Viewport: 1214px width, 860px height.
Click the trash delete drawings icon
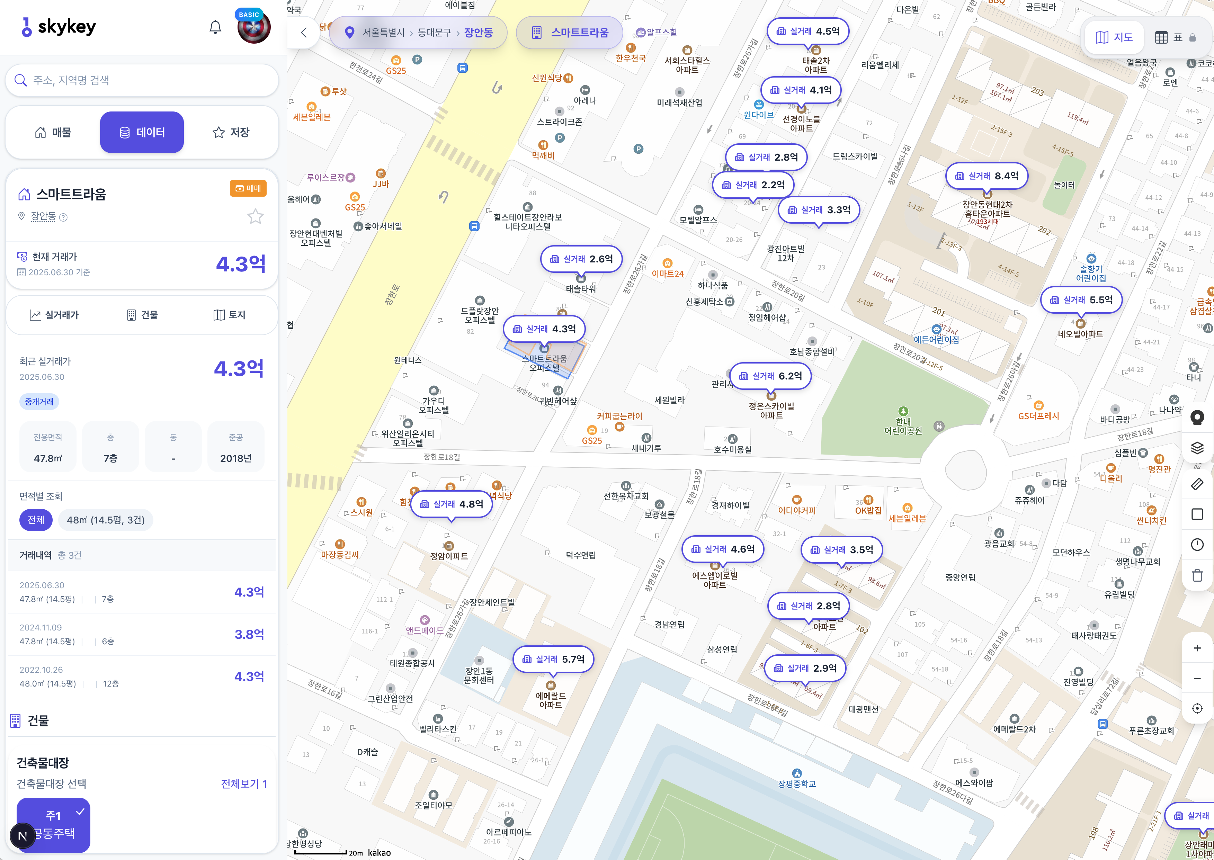[1197, 575]
